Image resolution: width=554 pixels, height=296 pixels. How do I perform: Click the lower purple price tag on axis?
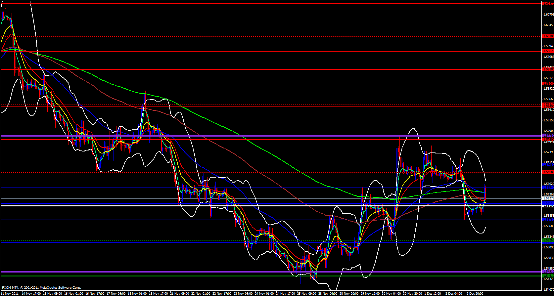click(x=548, y=272)
